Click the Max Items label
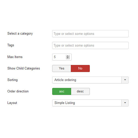 (x=15, y=57)
